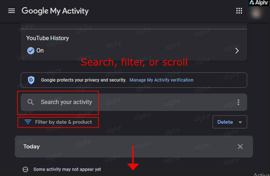Click the Google My Activity title

pyautogui.click(x=55, y=11)
